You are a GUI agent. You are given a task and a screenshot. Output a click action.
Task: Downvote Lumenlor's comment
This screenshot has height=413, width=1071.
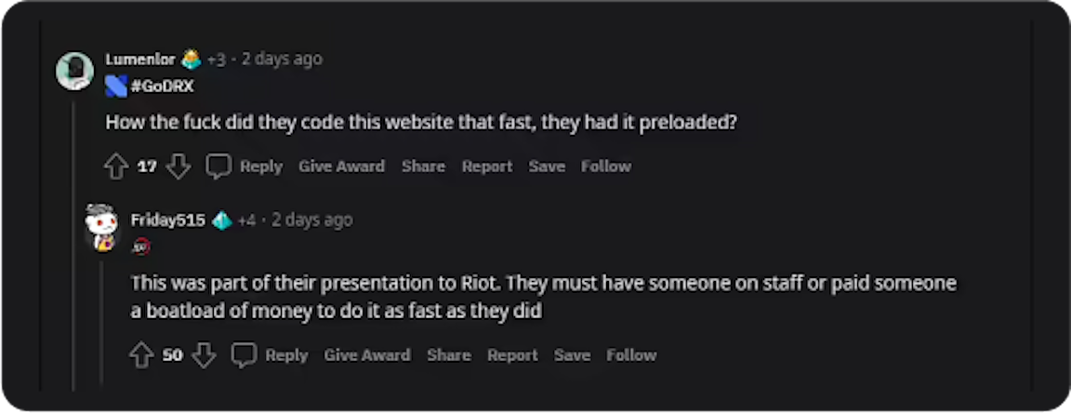[178, 167]
